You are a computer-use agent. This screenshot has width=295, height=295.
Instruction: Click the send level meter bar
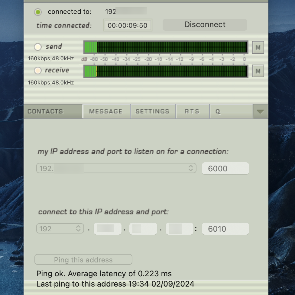pyautogui.click(x=166, y=47)
